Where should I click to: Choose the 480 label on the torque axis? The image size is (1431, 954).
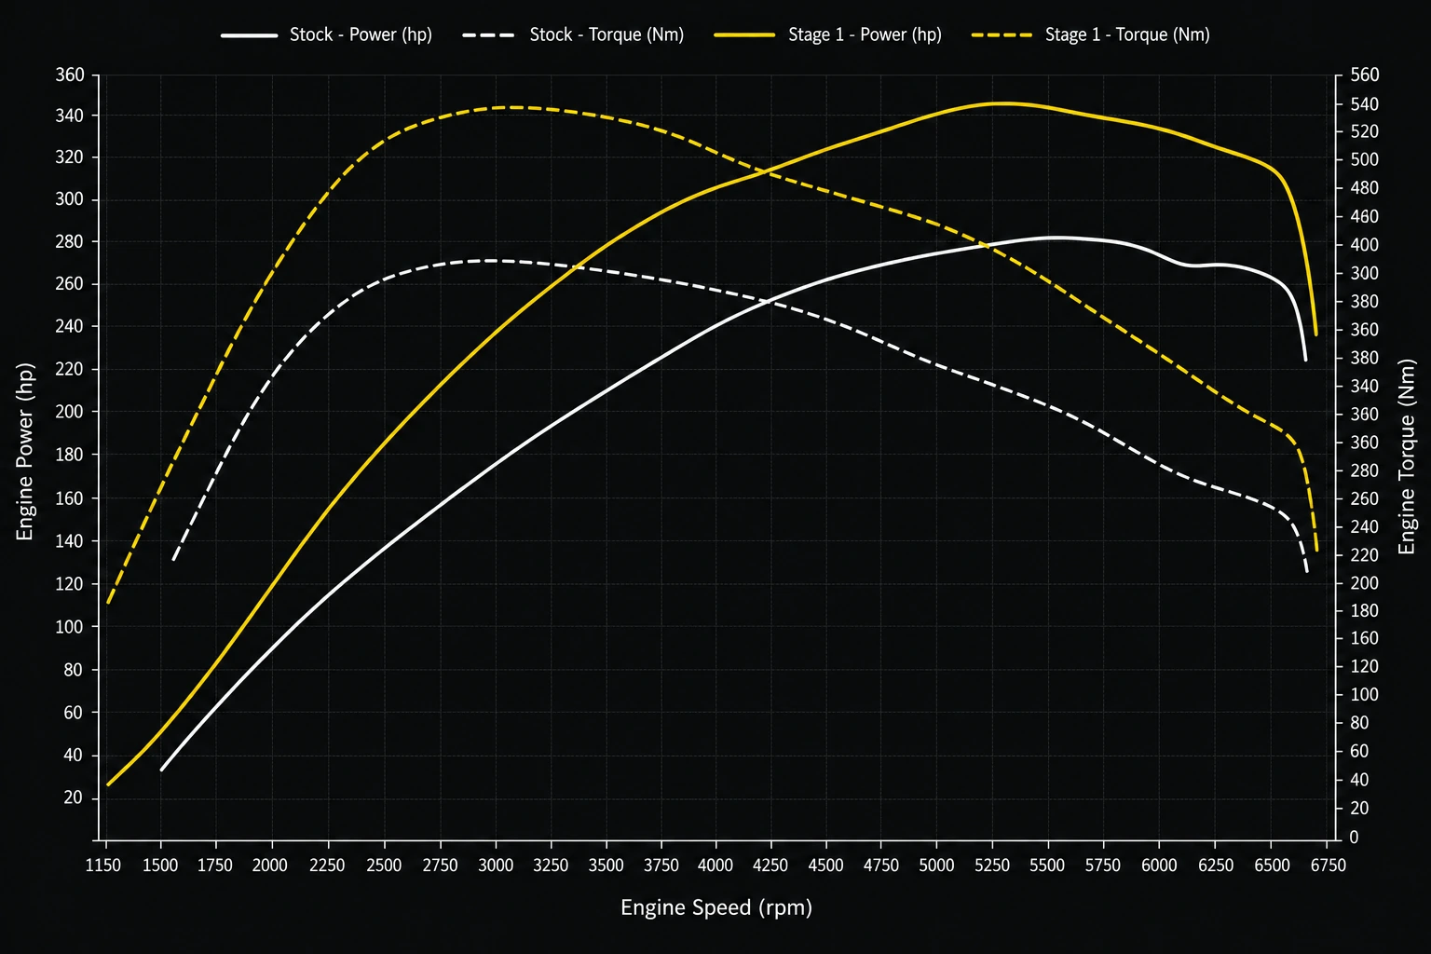pos(1365,188)
